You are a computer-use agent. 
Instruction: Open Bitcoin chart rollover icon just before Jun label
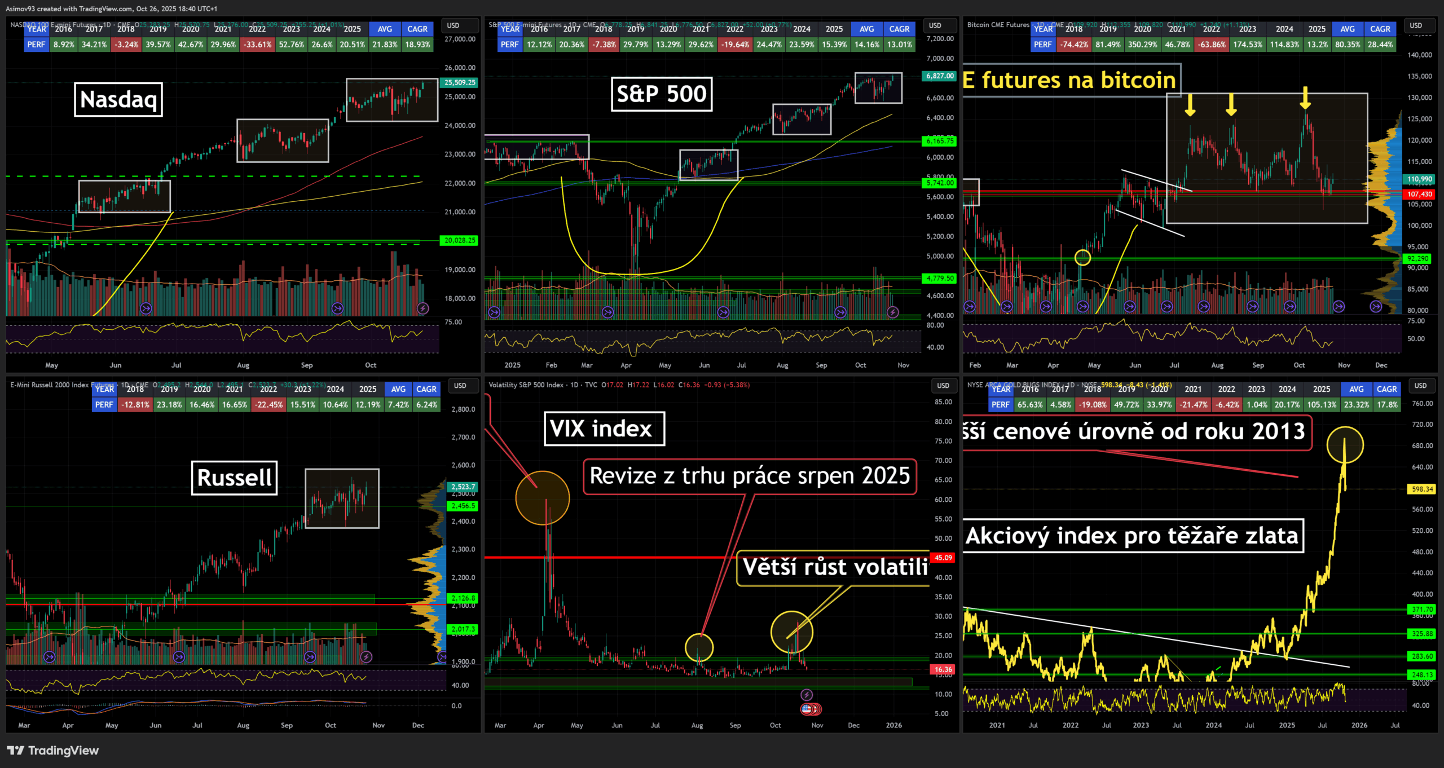click(x=1130, y=306)
